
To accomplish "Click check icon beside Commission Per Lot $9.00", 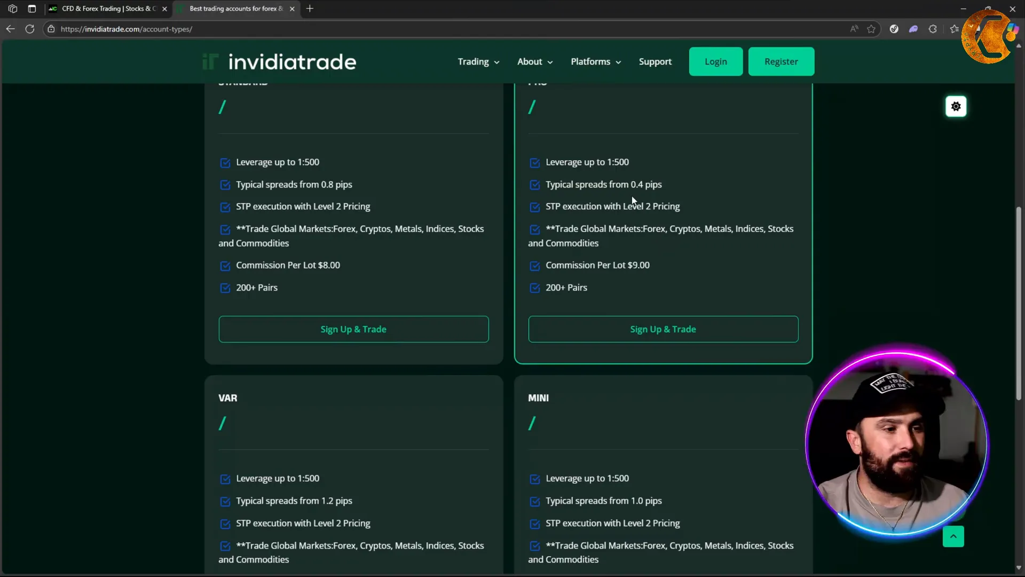I will click(x=534, y=266).
